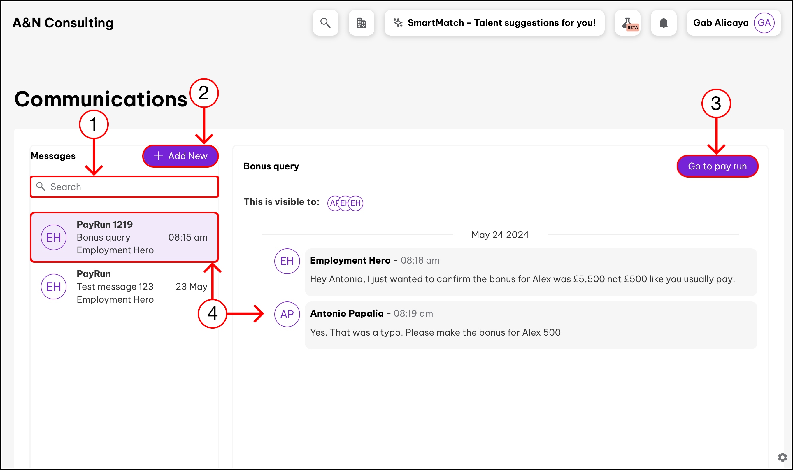Click last EH avatar in visible-to list
Image resolution: width=793 pixels, height=470 pixels.
pos(356,203)
